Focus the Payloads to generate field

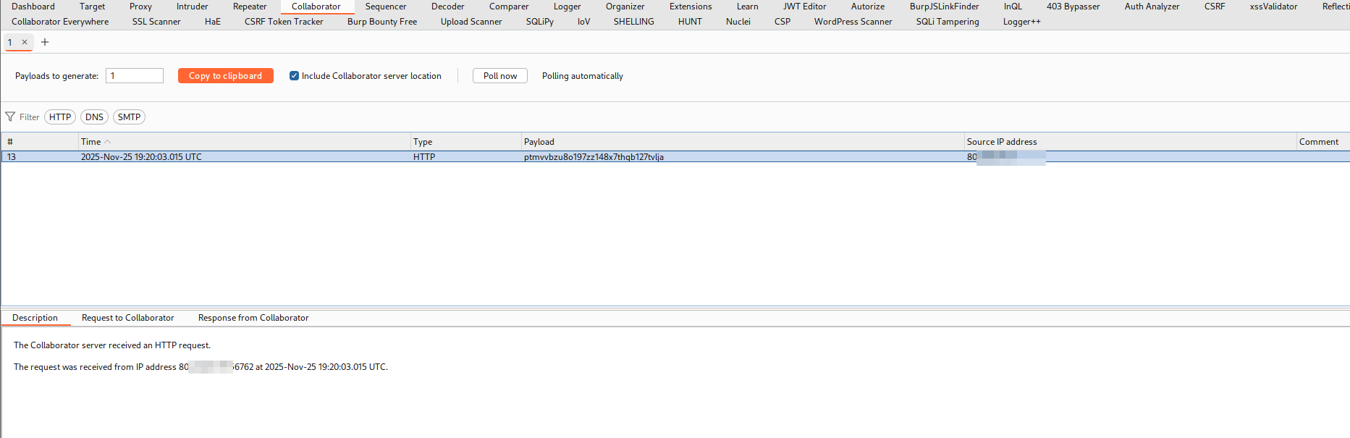point(135,76)
